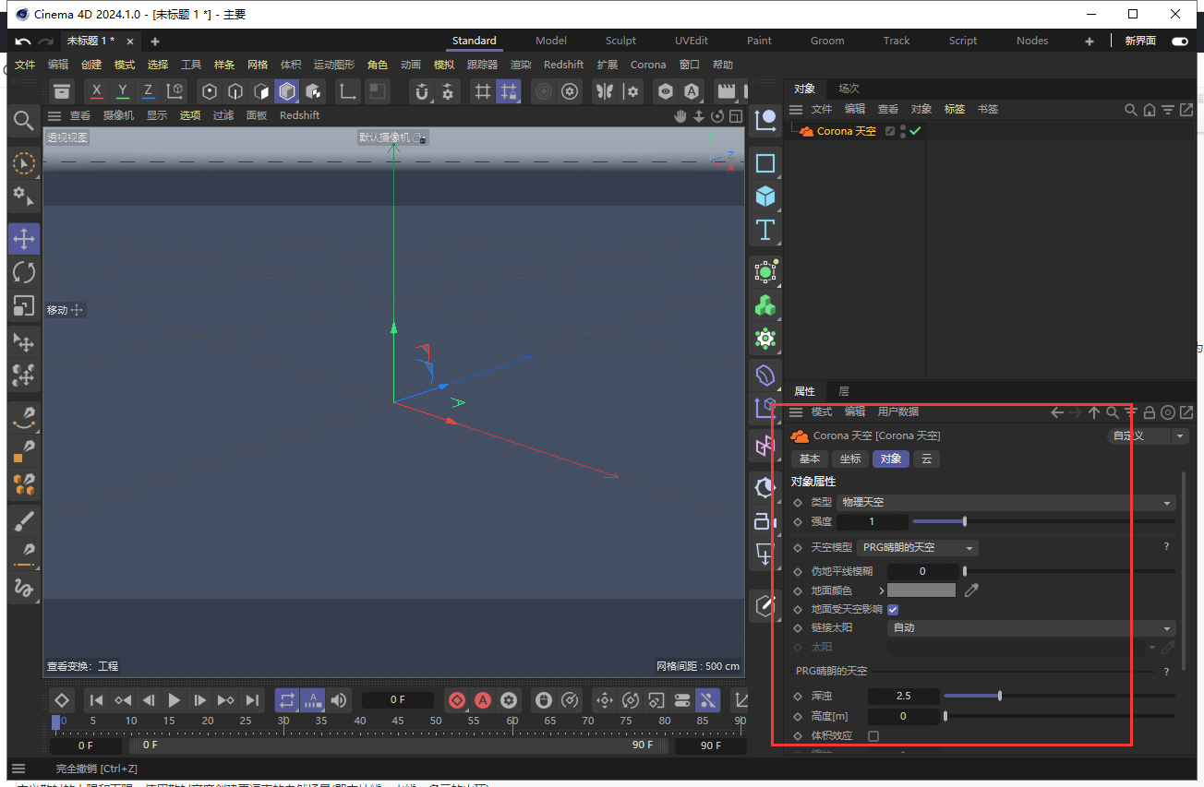
Task: Open keyframe settings gear in timeline
Action: pos(508,700)
